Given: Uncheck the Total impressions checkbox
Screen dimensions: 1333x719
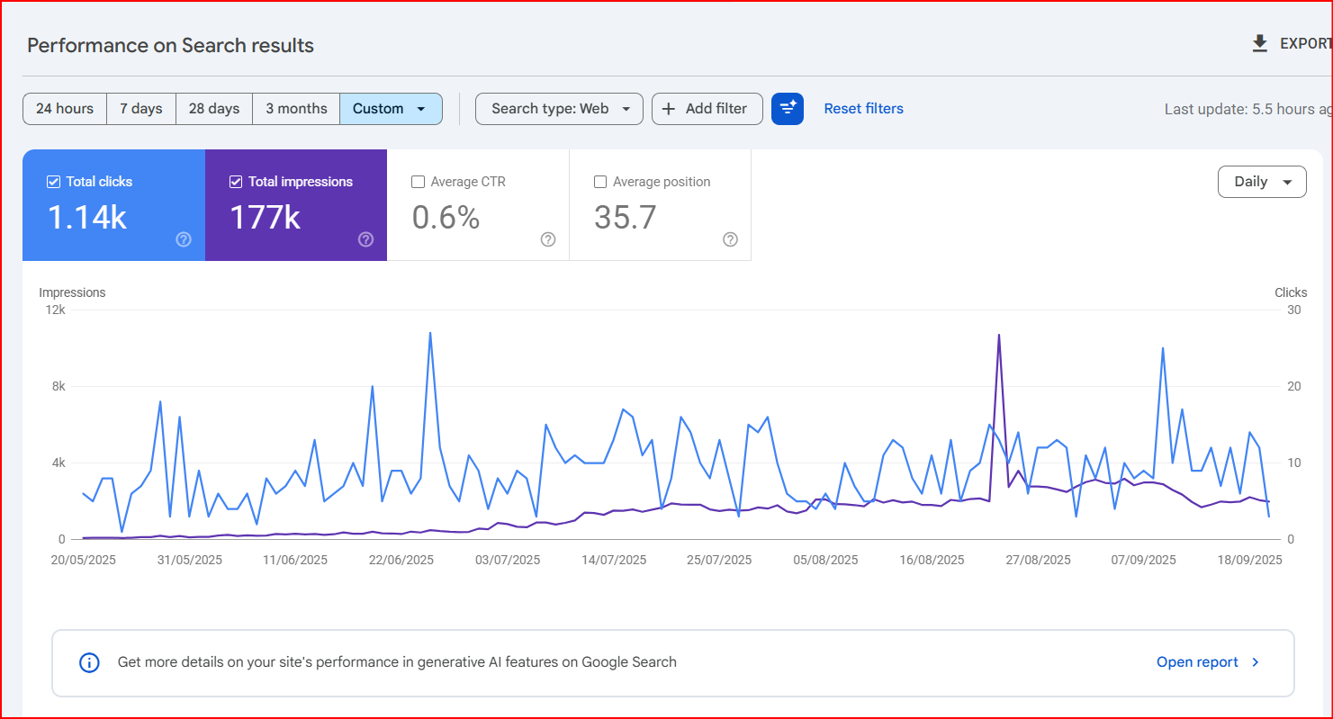Looking at the screenshot, I should [x=236, y=182].
